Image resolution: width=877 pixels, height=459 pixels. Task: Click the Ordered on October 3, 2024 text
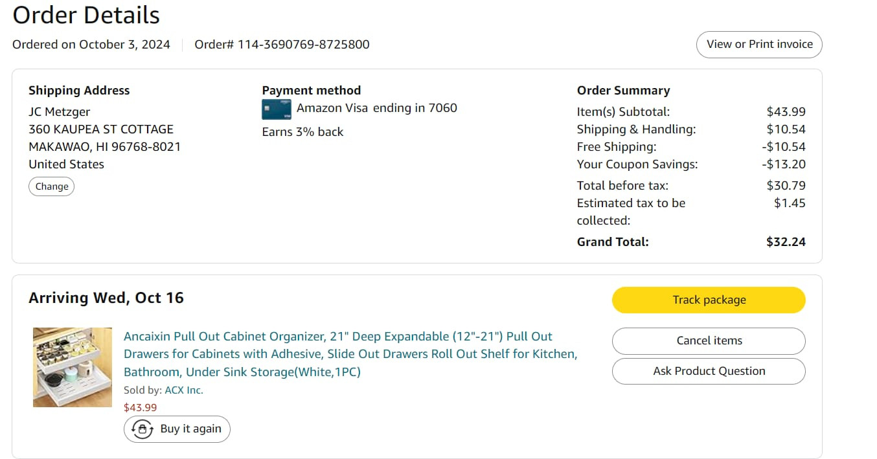click(x=91, y=45)
